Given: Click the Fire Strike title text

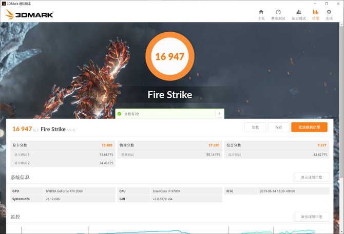Looking at the screenshot, I should (x=170, y=95).
